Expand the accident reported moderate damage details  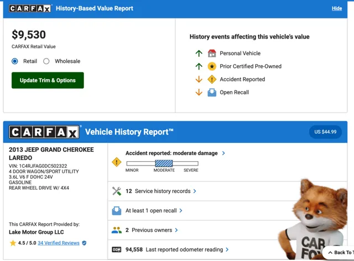click(175, 153)
